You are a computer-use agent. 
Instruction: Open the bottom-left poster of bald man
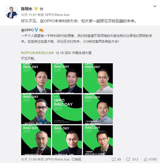tap(36, 140)
